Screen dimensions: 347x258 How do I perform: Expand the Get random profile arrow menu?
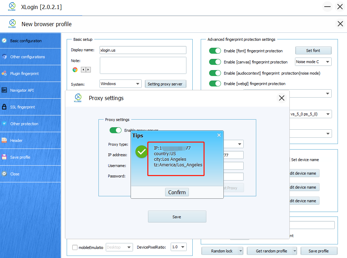click(295, 251)
